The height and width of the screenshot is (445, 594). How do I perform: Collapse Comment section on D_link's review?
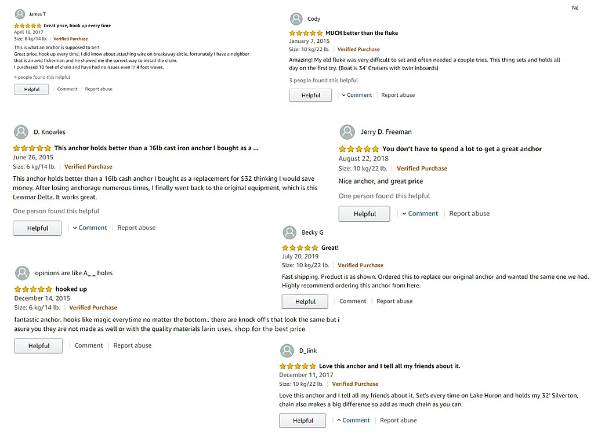click(x=339, y=420)
